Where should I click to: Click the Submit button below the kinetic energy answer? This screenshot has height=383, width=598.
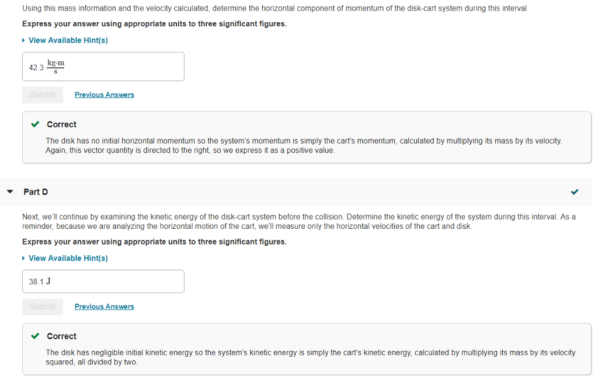42,307
